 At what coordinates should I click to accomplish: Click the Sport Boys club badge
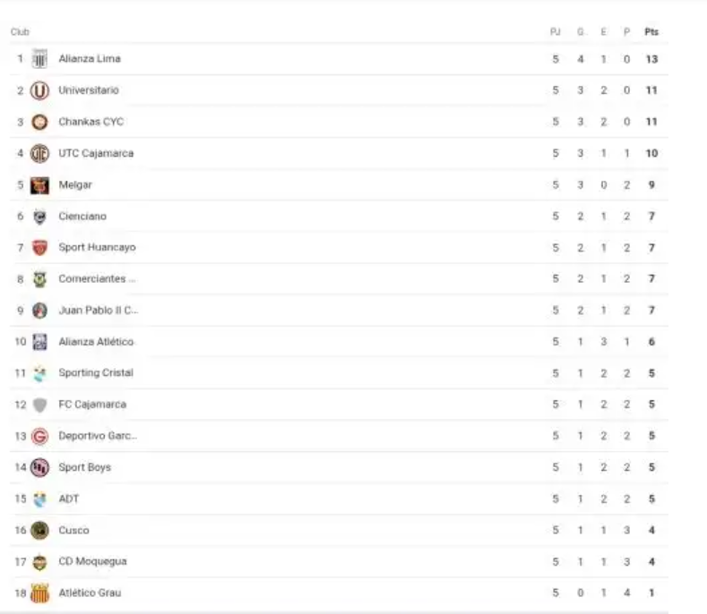click(x=39, y=467)
